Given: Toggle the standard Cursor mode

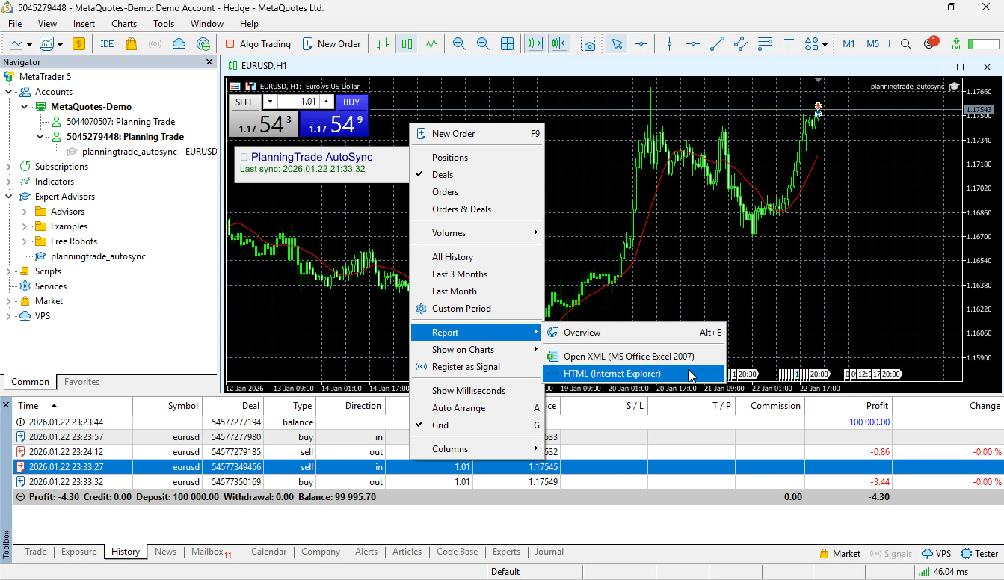Looking at the screenshot, I should [617, 44].
